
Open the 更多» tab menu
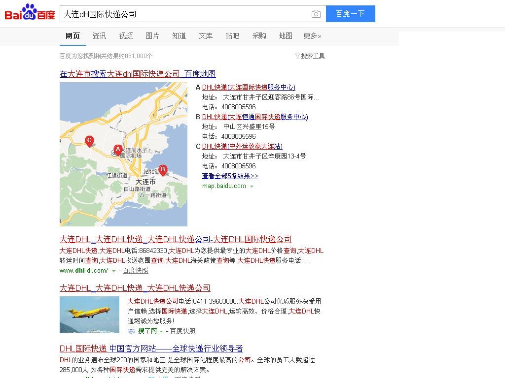[312, 36]
